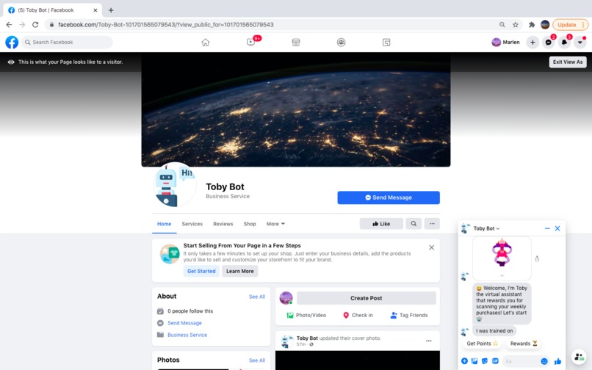The width and height of the screenshot is (592, 370).
Task: Open the Create plus menu
Action: 533,43
